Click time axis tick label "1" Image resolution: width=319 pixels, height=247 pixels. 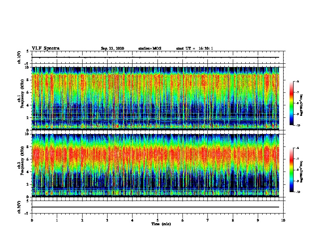pos(57,220)
